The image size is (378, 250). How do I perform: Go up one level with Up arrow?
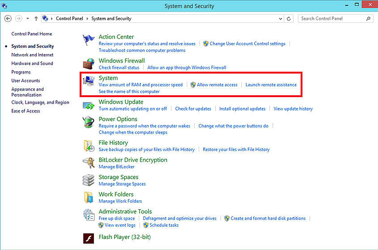pos(36,18)
